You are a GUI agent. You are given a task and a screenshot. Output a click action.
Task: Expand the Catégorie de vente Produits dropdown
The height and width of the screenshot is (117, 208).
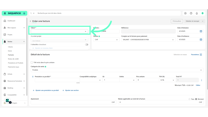[x=117, y=70]
